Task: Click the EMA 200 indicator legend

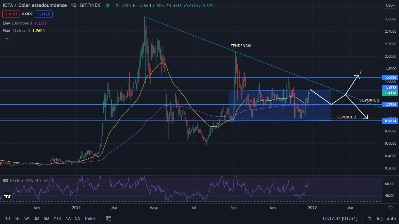Action: tap(18, 23)
